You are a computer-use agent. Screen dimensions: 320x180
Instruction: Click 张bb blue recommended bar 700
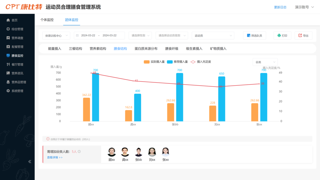coord(180,97)
